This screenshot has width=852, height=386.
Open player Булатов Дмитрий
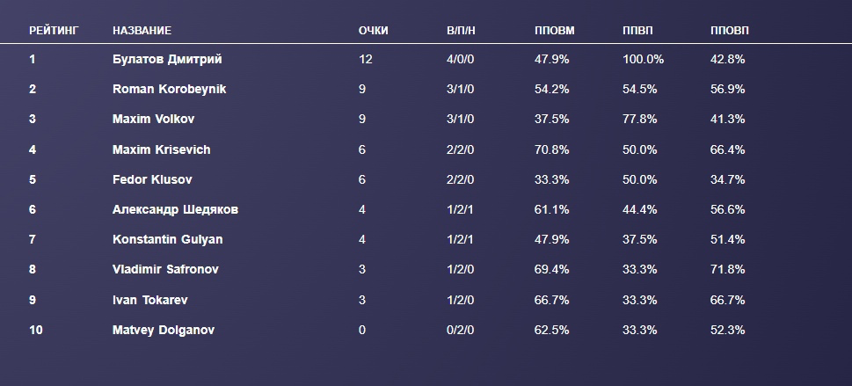point(167,60)
